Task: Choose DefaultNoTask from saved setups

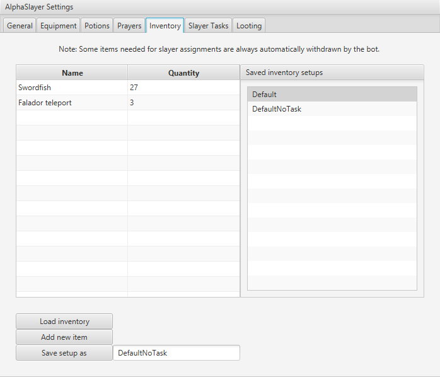Action: point(332,109)
